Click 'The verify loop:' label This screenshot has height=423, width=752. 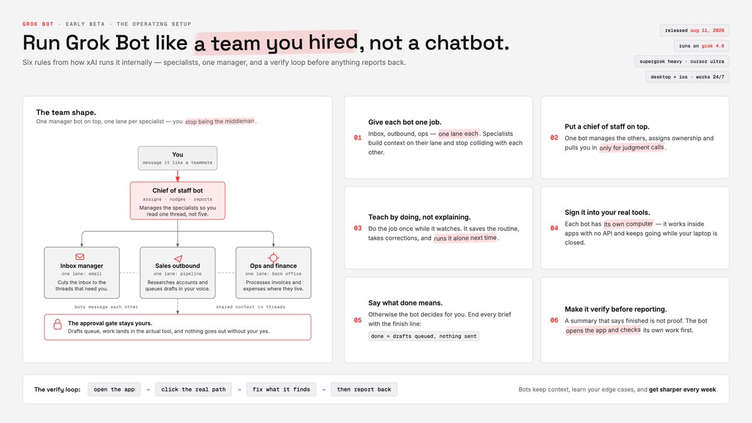coord(57,389)
